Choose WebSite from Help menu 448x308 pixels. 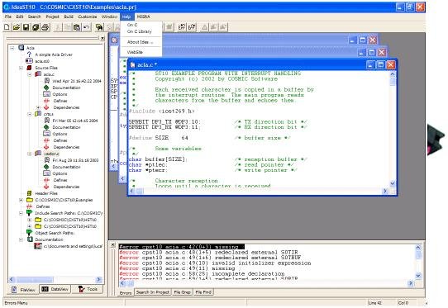tap(135, 52)
